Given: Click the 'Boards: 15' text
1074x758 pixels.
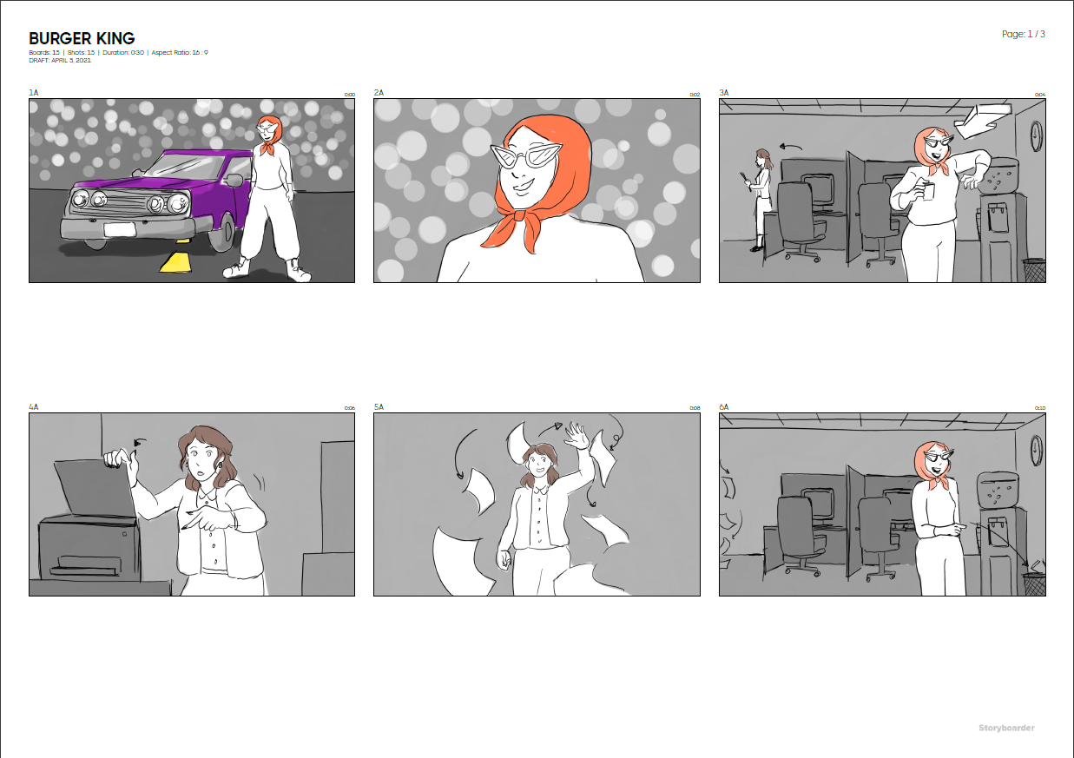Looking at the screenshot, I should coord(44,53).
